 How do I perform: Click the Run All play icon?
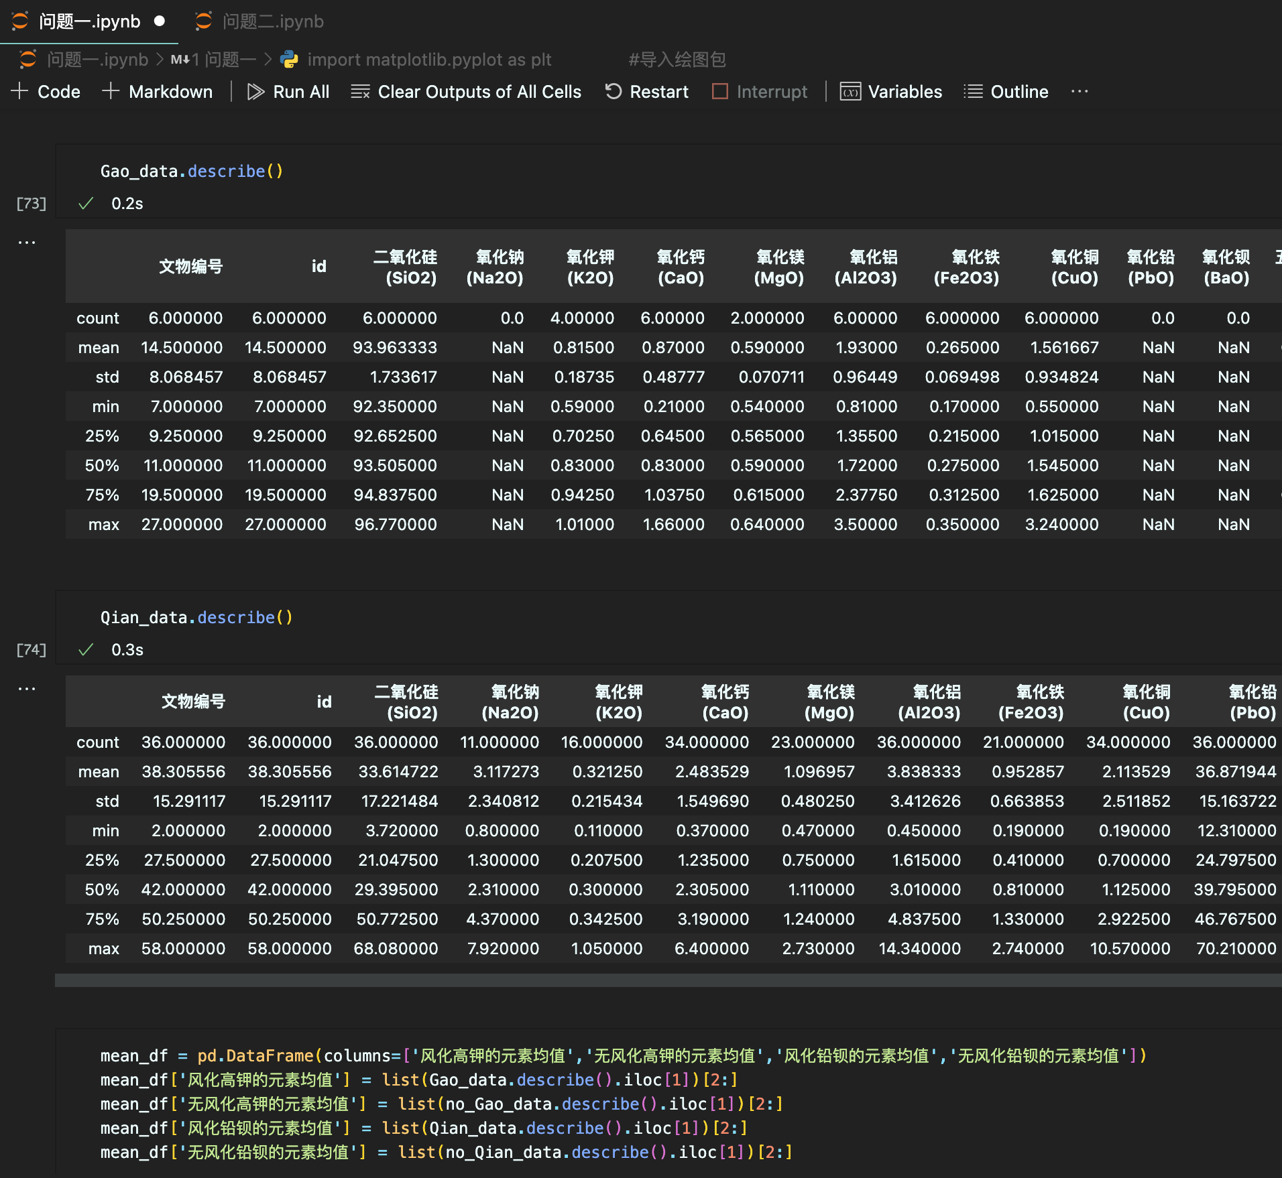coord(255,92)
